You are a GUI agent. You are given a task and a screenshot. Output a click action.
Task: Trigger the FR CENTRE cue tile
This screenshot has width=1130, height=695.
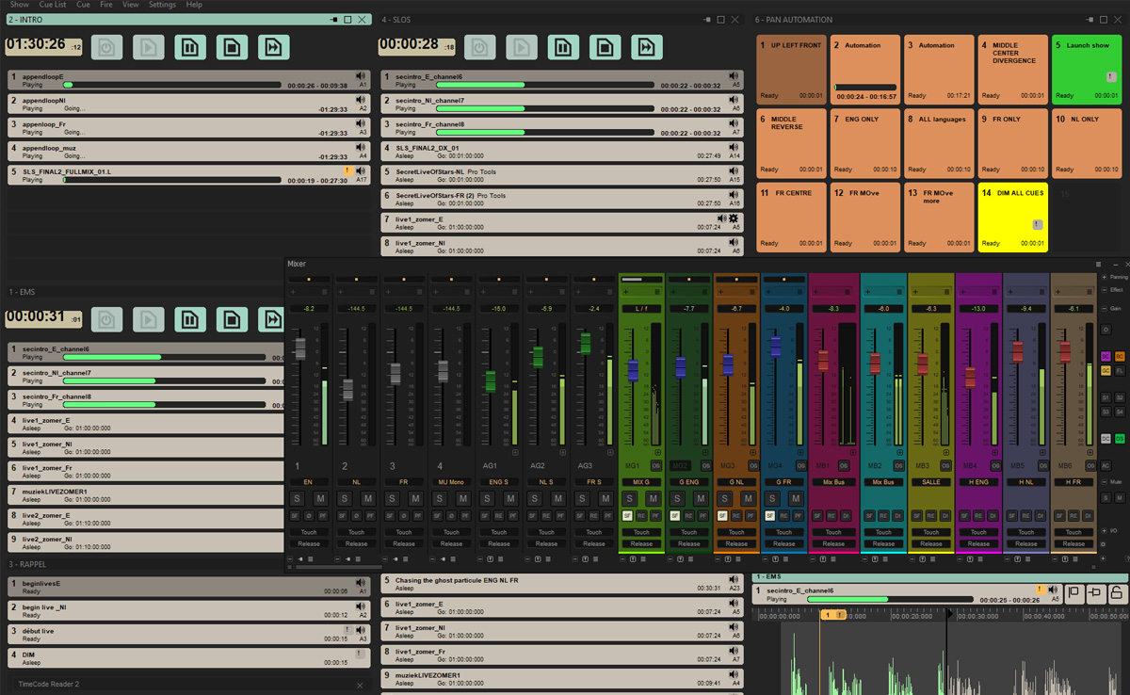pyautogui.click(x=791, y=217)
